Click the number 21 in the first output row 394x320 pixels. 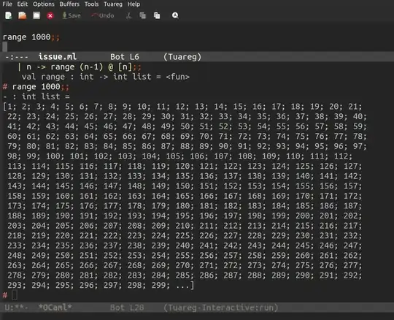coord(353,107)
